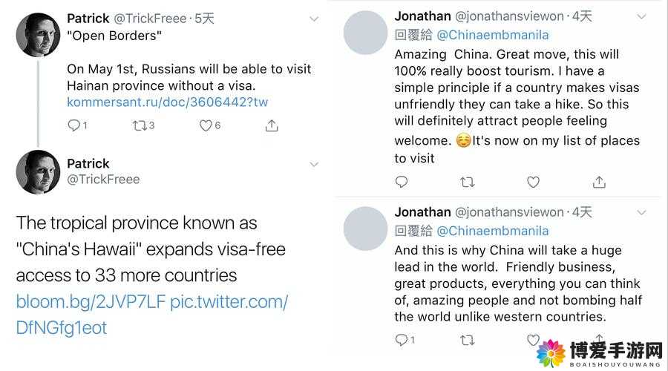
Task: Open menu chevron on Patrick's first tweet
Action: pyautogui.click(x=314, y=19)
